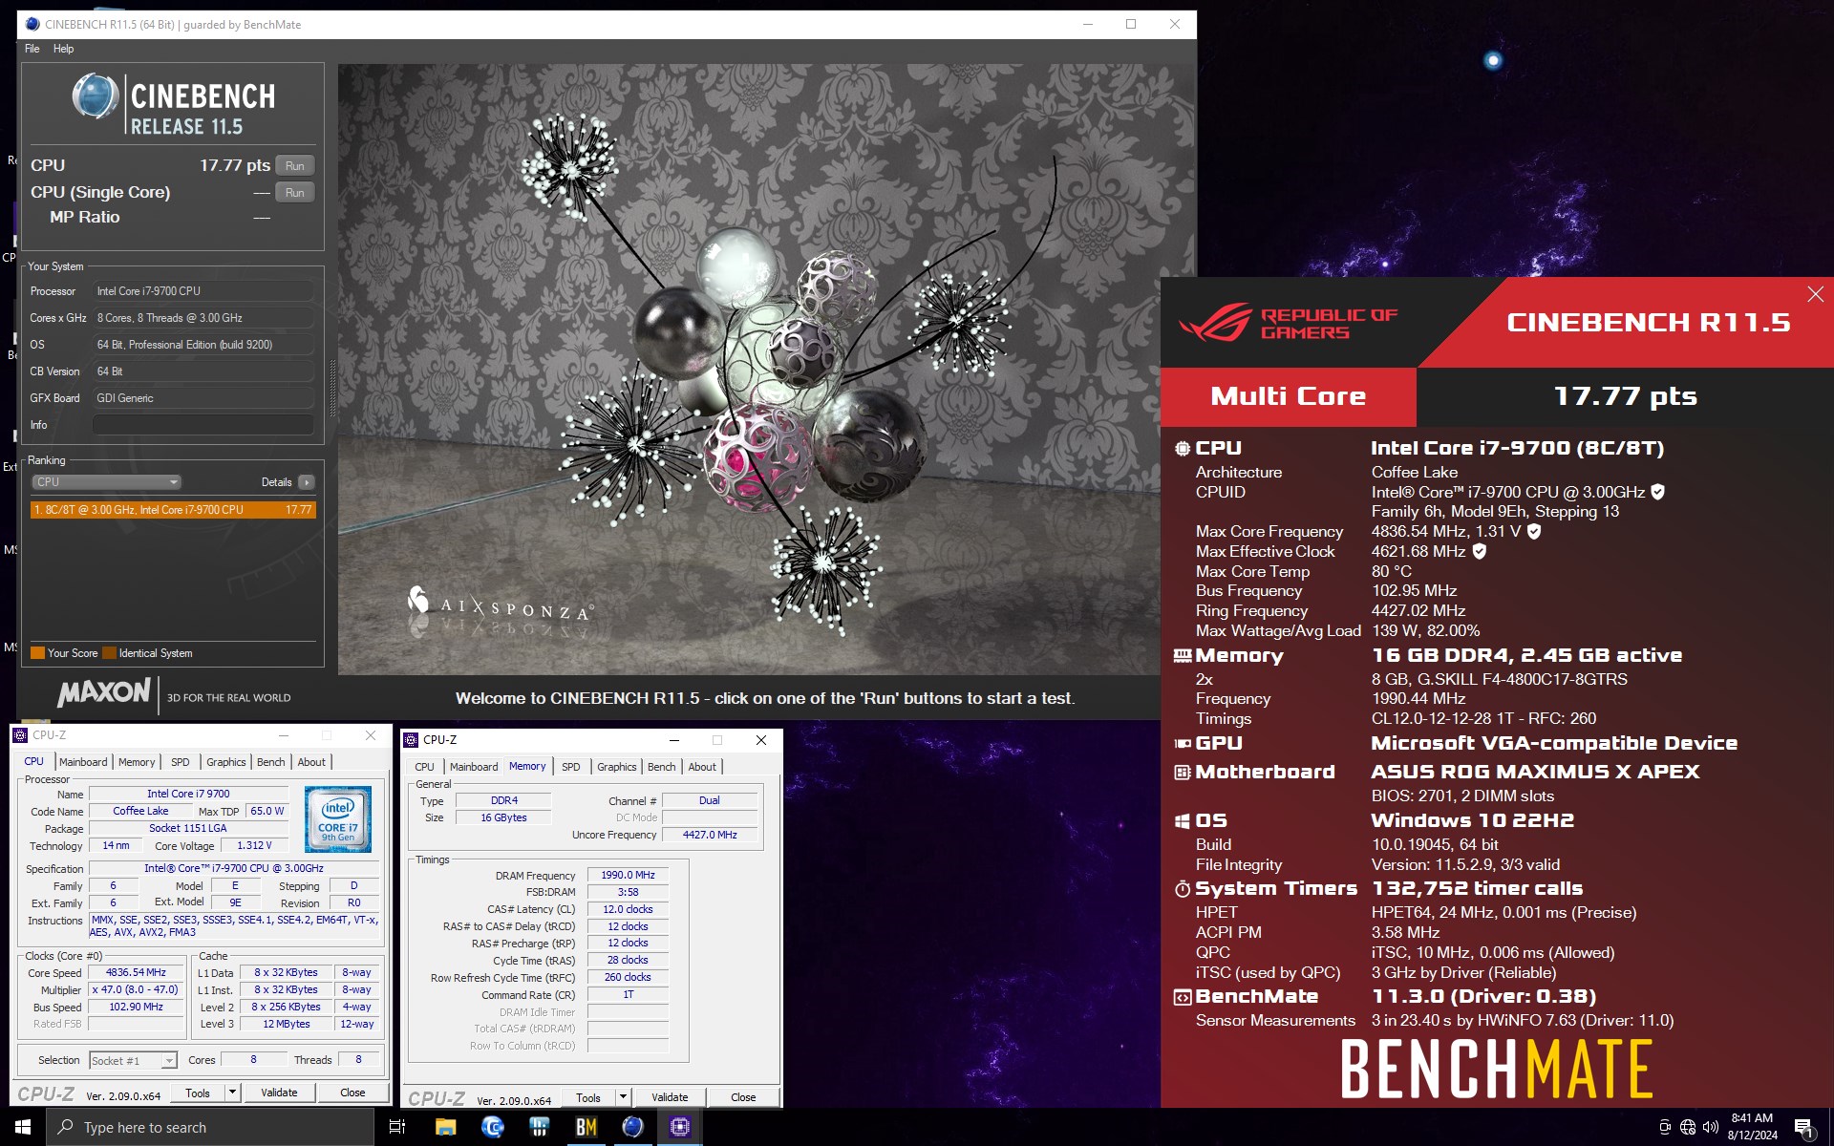
Task: Click the CPU-Z purple chip taskbar icon
Action: click(679, 1127)
